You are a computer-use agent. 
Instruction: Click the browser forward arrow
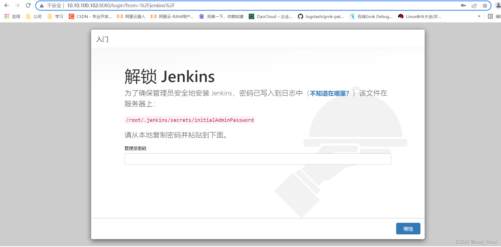[18, 5]
